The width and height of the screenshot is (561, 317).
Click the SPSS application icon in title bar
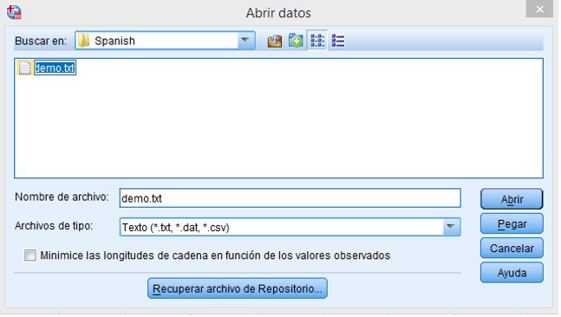click(14, 12)
